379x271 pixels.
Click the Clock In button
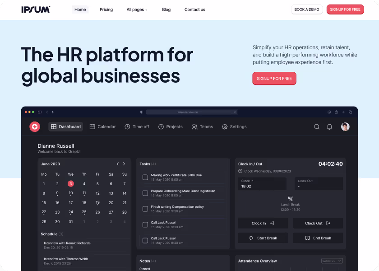click(x=263, y=223)
